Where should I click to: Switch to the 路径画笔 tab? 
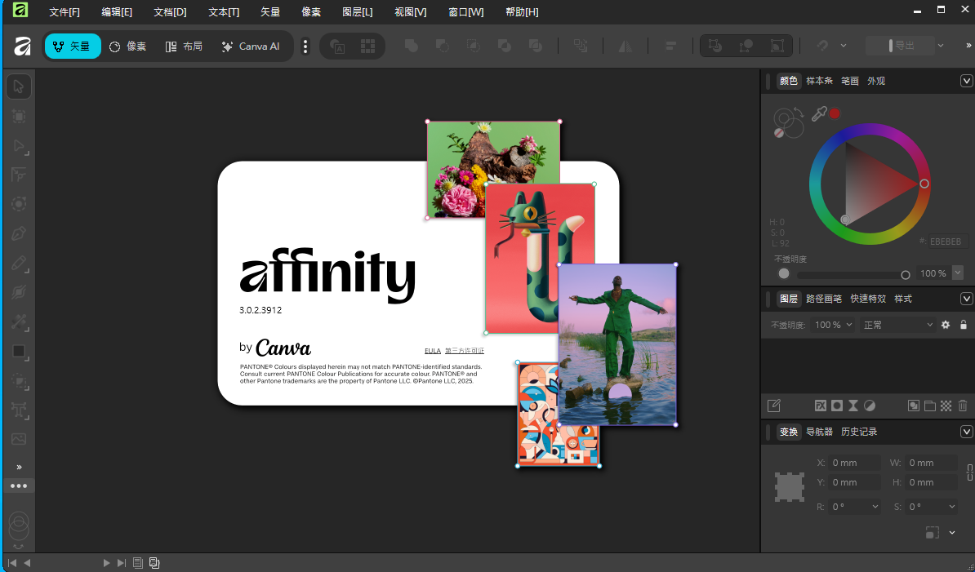click(x=824, y=299)
